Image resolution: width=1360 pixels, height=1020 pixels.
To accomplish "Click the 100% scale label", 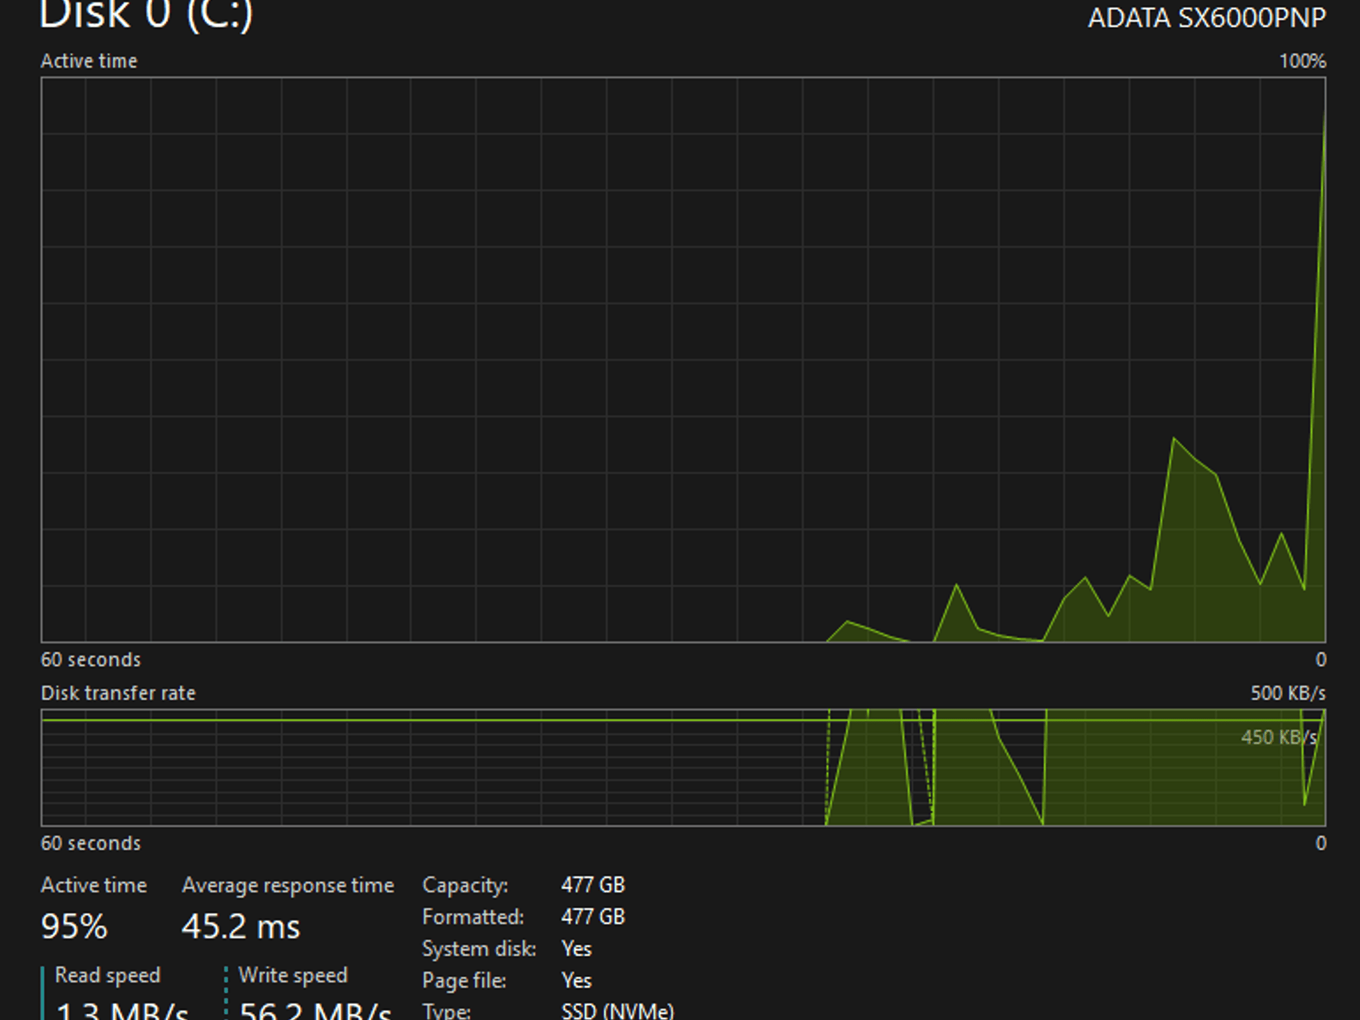I will pyautogui.click(x=1302, y=61).
